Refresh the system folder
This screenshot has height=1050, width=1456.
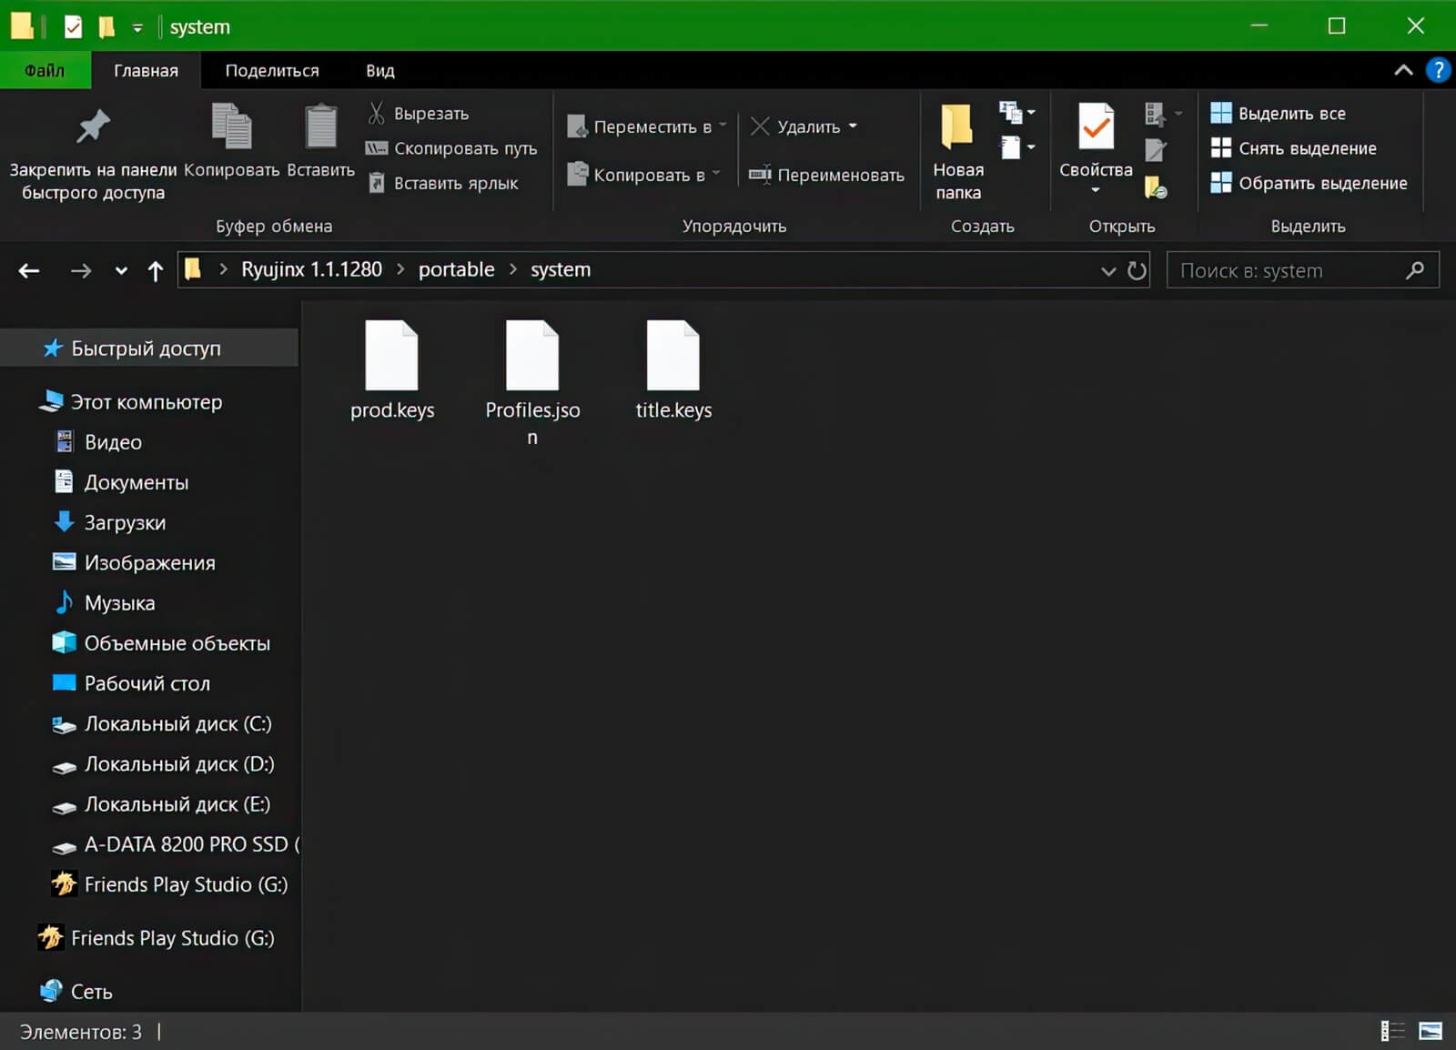tap(1137, 270)
